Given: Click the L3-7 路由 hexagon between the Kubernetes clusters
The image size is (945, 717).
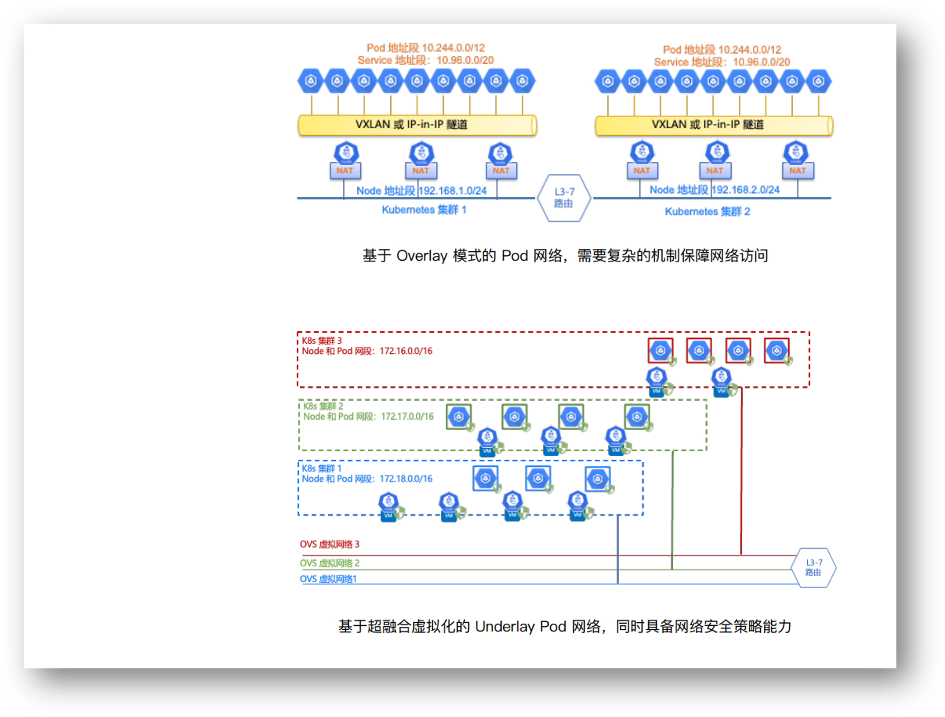Looking at the screenshot, I should [564, 198].
